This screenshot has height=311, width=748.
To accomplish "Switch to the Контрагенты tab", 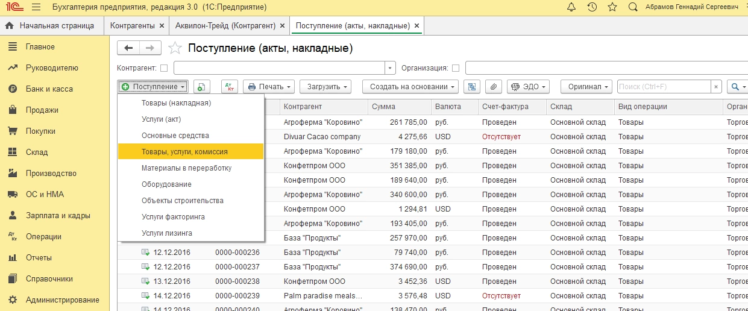I will coord(133,26).
